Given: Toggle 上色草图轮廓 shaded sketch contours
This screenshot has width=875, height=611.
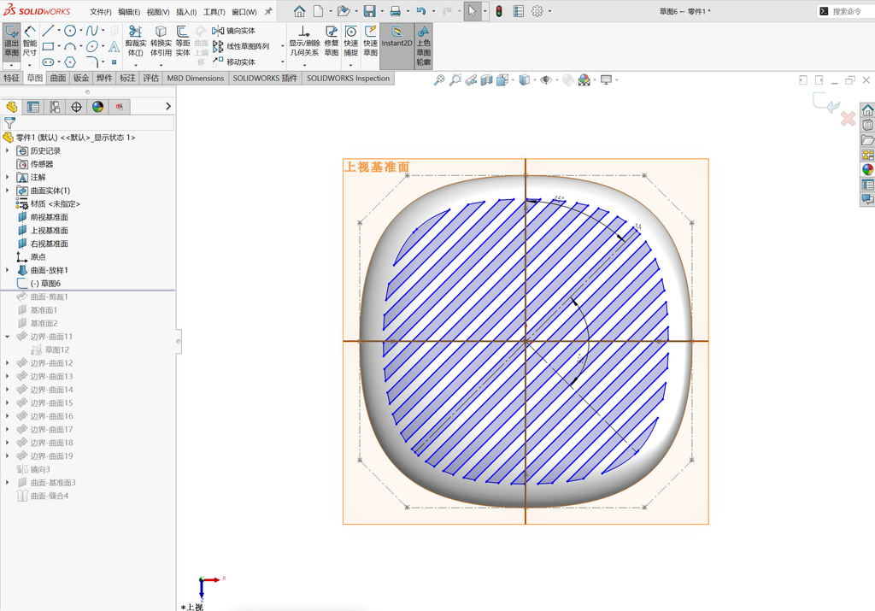Looking at the screenshot, I should click(x=424, y=46).
